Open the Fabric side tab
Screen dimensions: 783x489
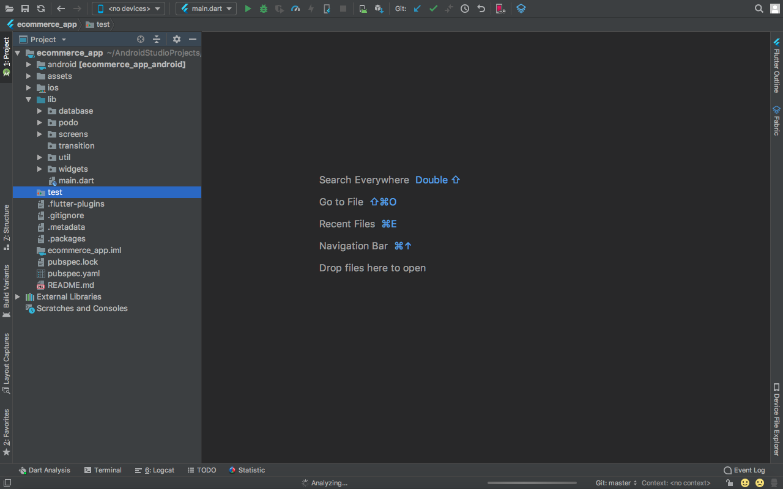click(776, 120)
